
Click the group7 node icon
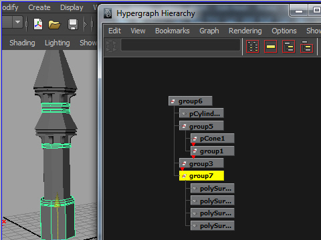click(x=184, y=176)
